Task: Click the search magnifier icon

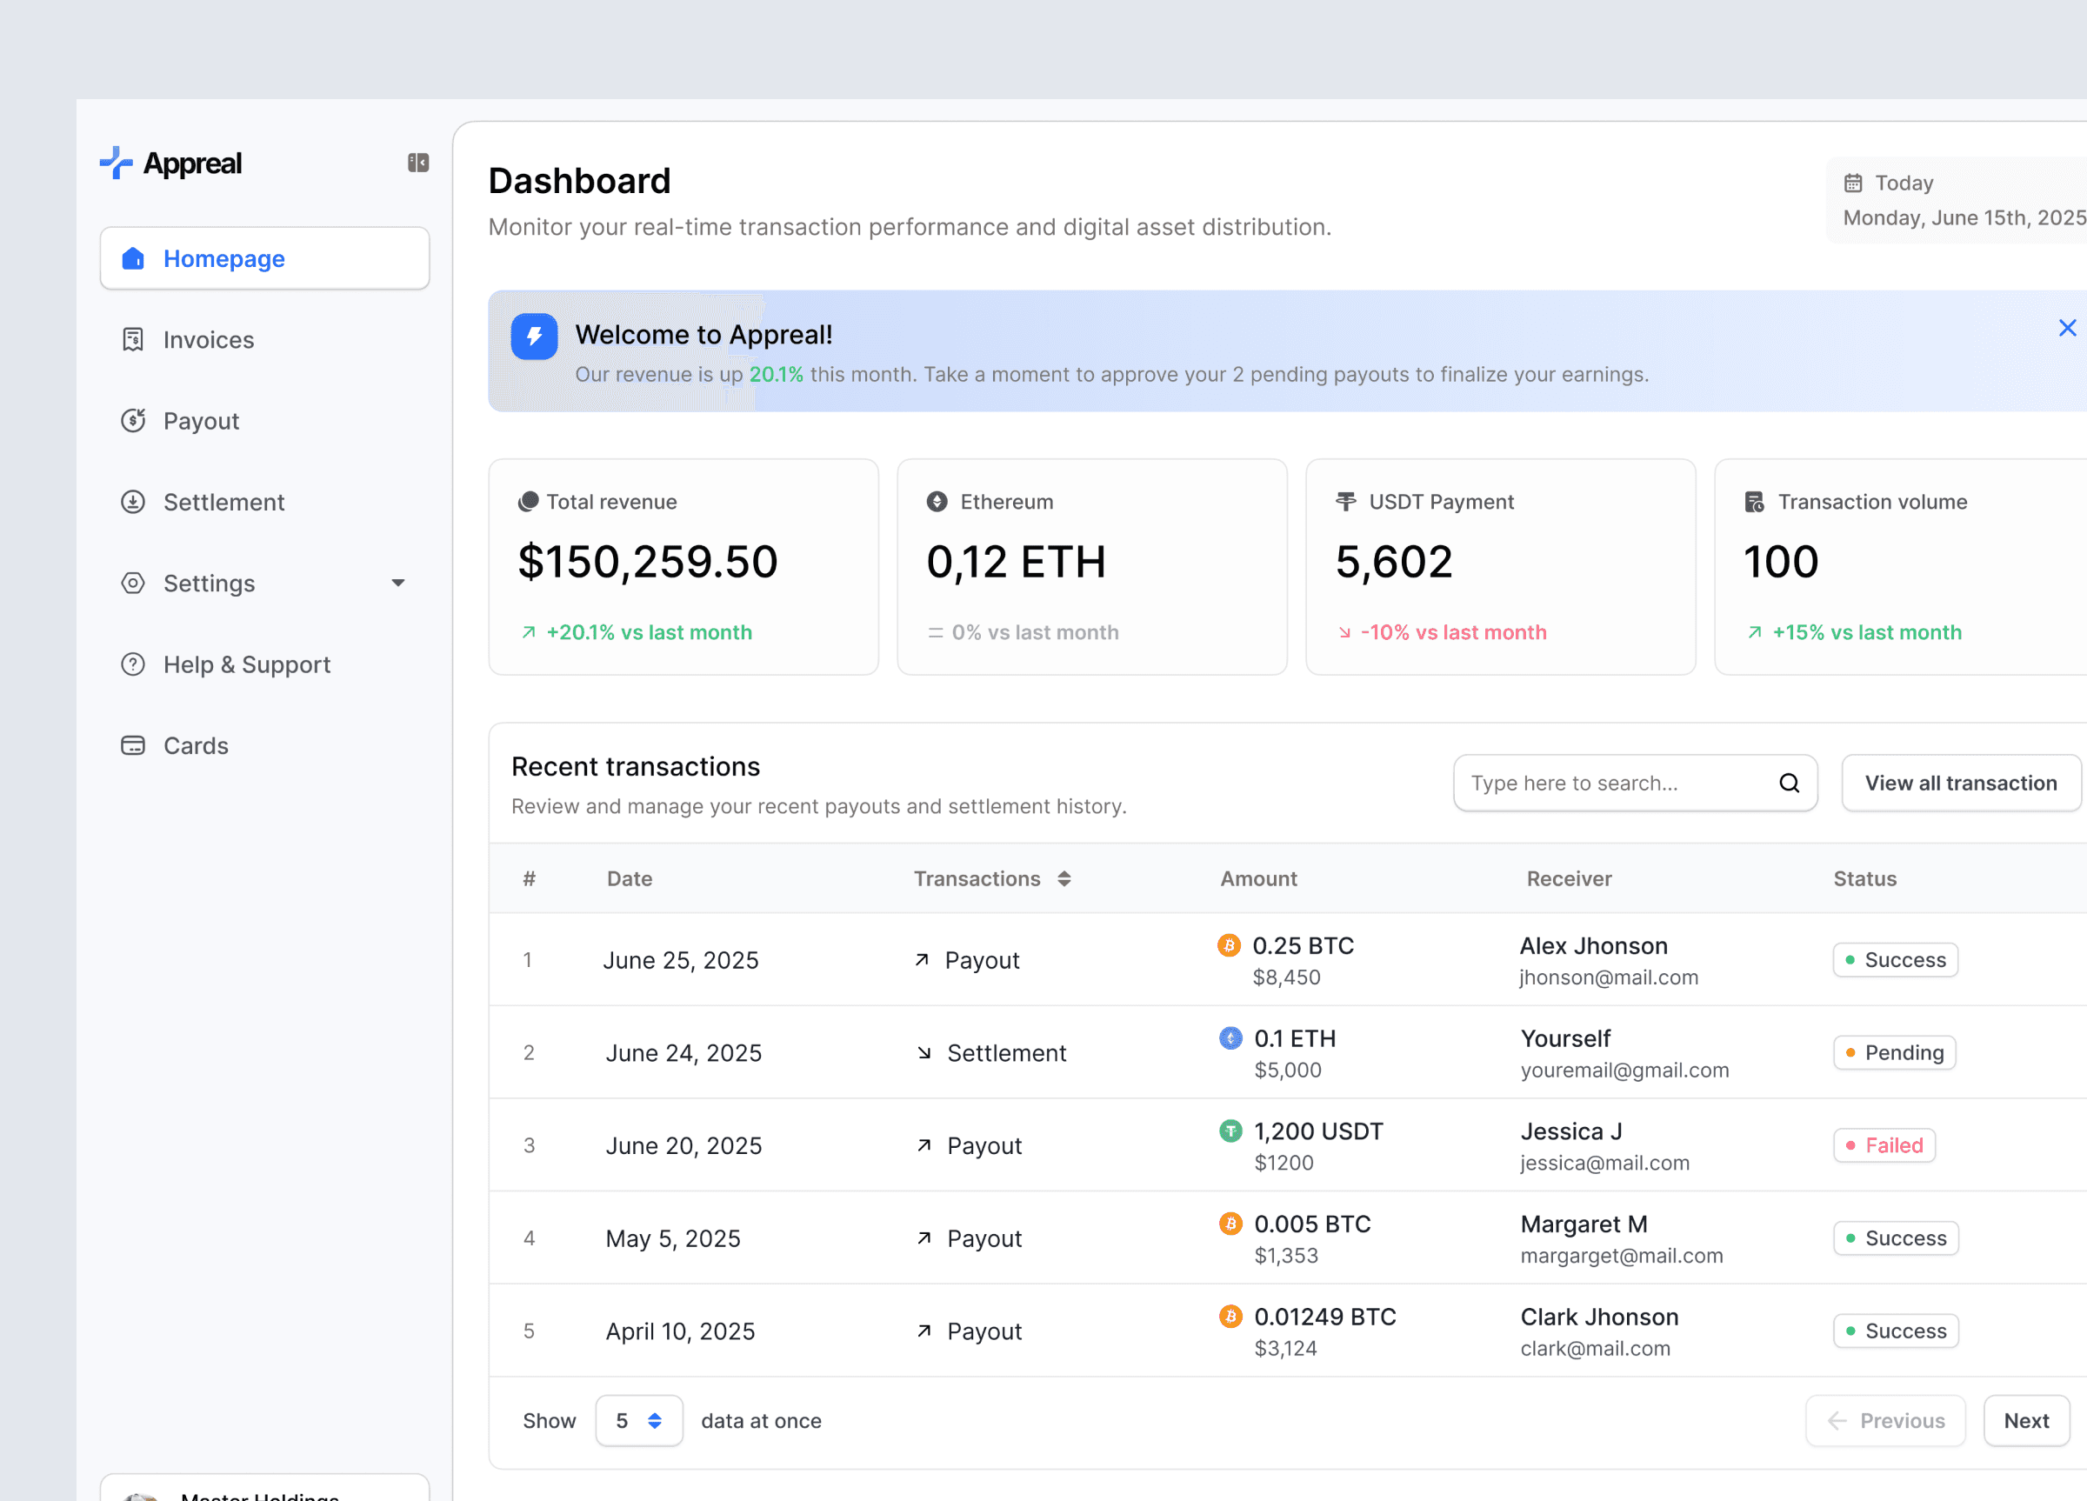Action: [x=1788, y=784]
